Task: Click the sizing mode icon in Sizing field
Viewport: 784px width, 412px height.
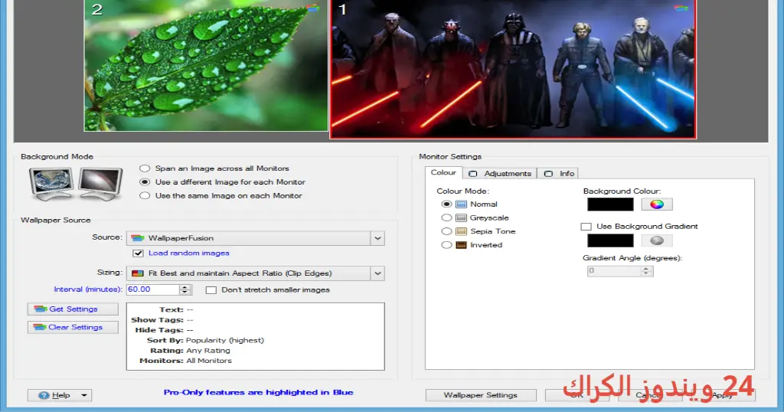Action: tap(138, 273)
